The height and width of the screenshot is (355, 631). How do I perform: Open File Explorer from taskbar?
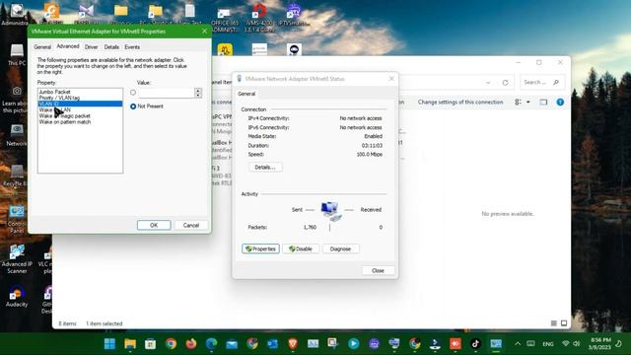pos(130,344)
